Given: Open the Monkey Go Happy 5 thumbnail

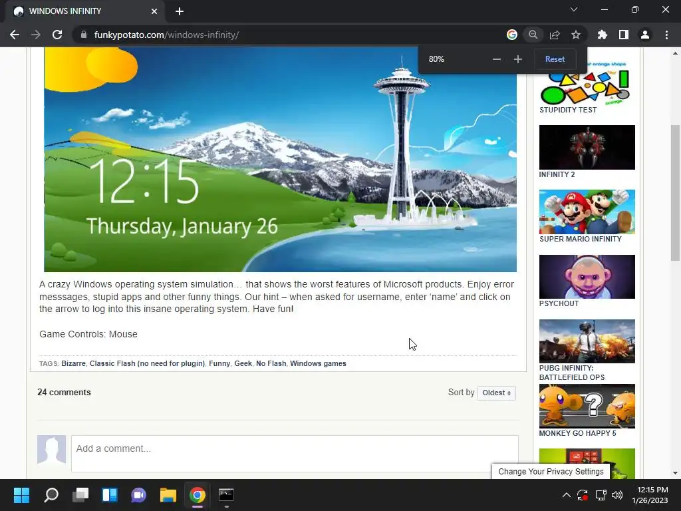Looking at the screenshot, I should coord(587,407).
